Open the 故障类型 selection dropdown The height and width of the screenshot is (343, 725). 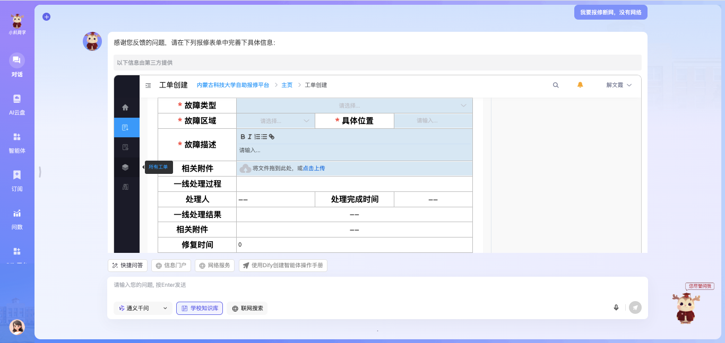pos(354,105)
